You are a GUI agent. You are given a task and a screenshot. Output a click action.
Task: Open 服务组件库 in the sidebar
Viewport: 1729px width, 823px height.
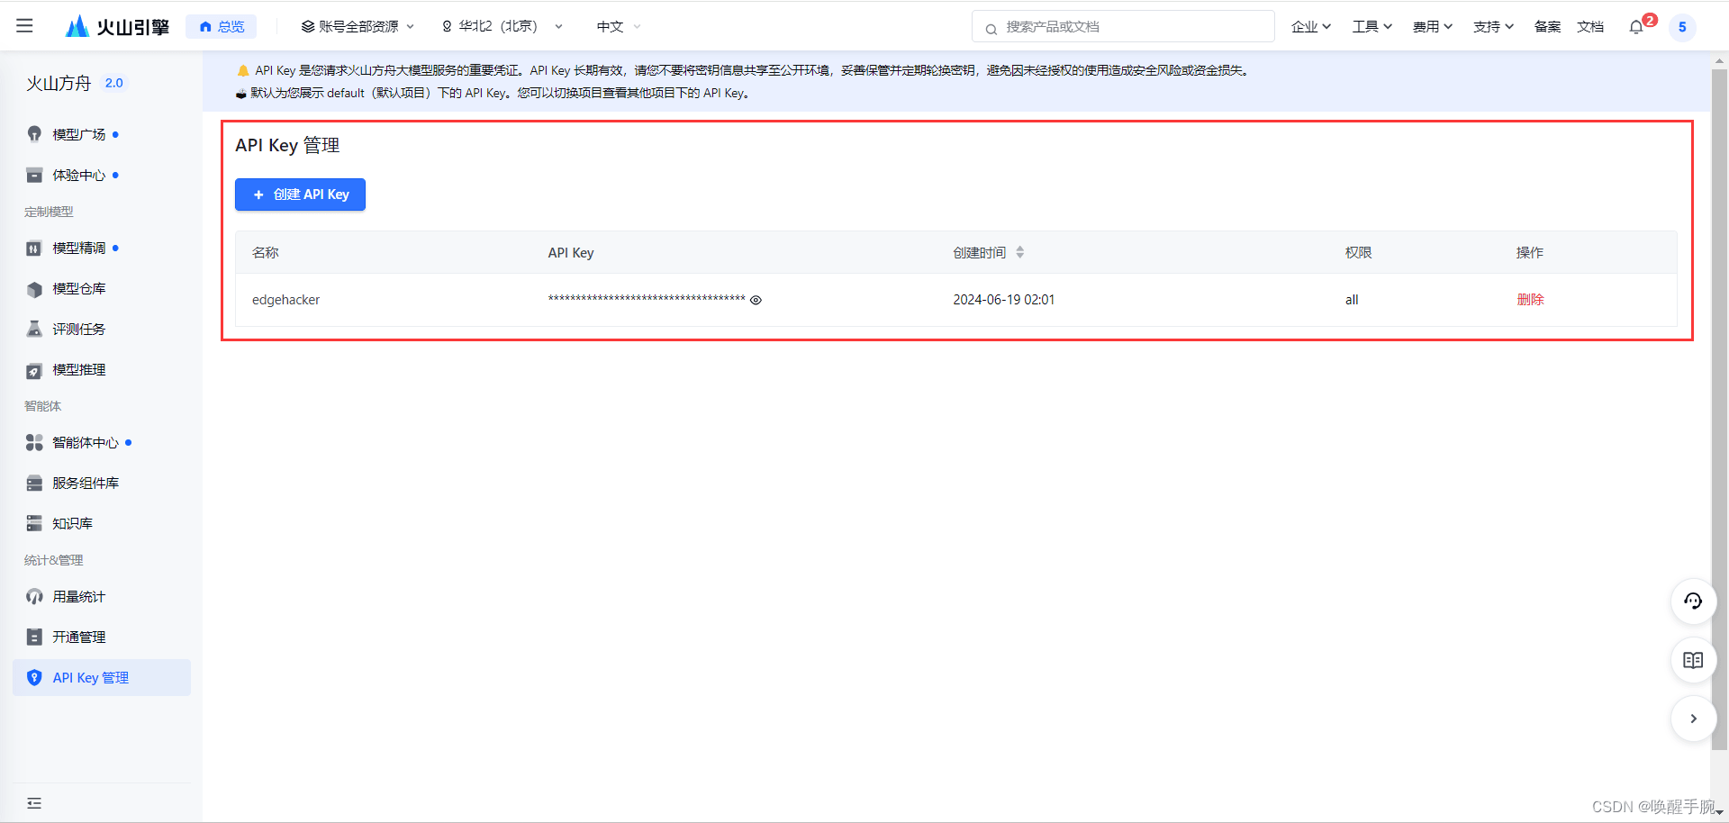point(85,483)
